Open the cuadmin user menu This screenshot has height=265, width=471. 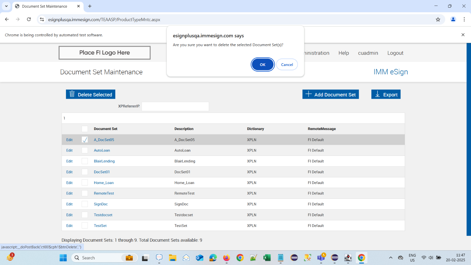tap(368, 53)
